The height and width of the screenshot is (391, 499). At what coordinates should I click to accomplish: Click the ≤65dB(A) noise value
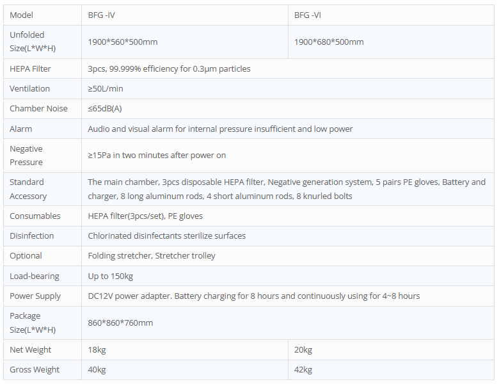click(105, 109)
